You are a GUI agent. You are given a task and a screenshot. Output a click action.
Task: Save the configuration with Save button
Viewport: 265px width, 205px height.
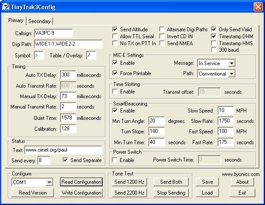coord(207,182)
